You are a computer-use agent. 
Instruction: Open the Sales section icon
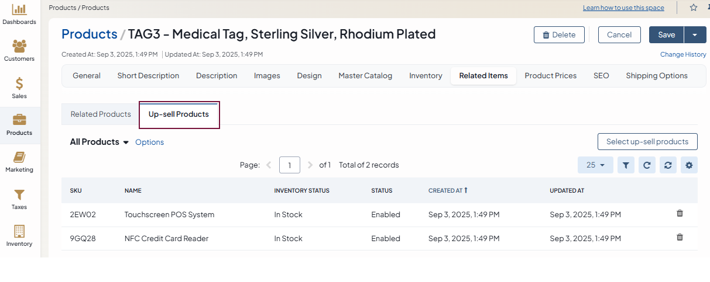click(19, 84)
